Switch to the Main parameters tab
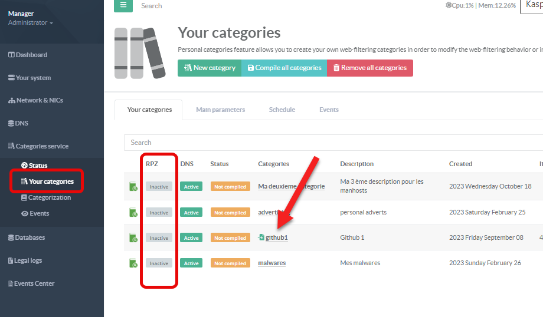Viewport: 543px width, 317px height. click(x=220, y=110)
